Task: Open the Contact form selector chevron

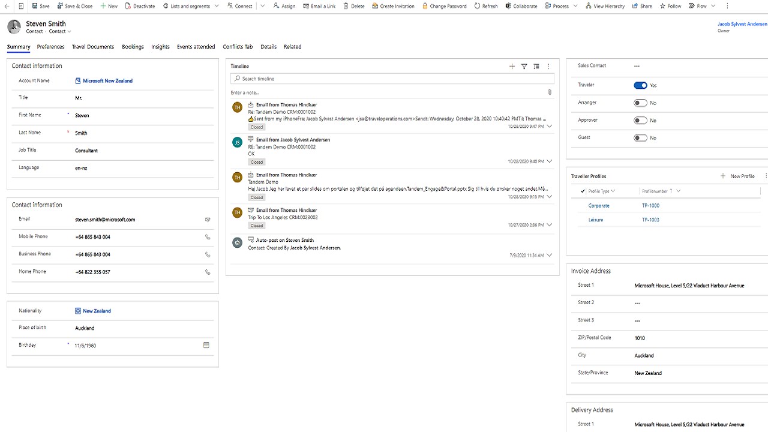Action: click(69, 31)
